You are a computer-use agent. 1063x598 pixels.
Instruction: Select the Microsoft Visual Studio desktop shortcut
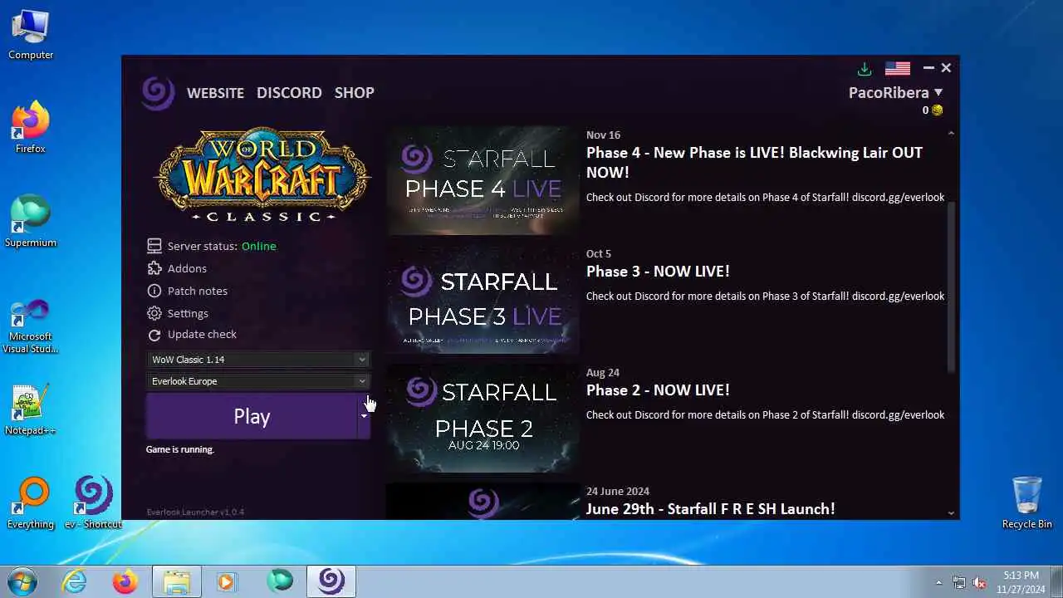click(31, 326)
